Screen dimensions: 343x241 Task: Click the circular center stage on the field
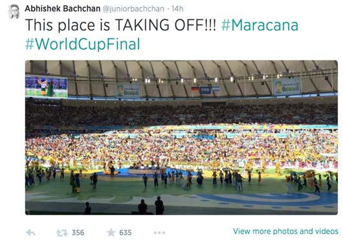145,171
